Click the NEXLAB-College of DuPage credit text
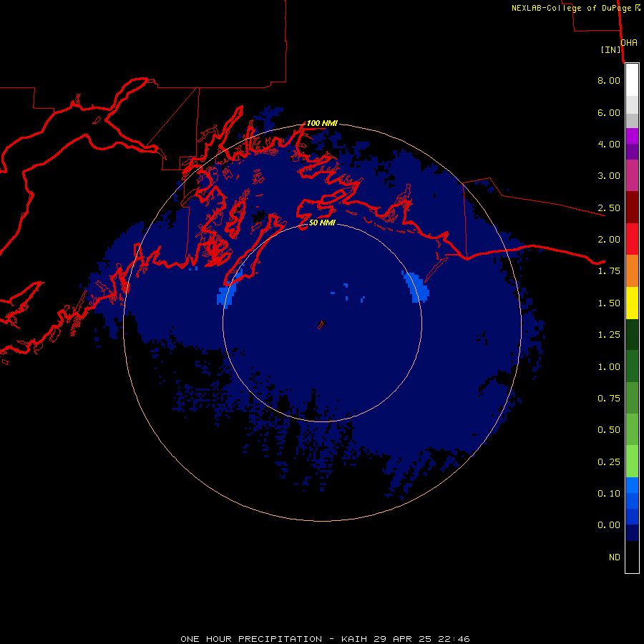This screenshot has width=644, height=644. (x=576, y=8)
